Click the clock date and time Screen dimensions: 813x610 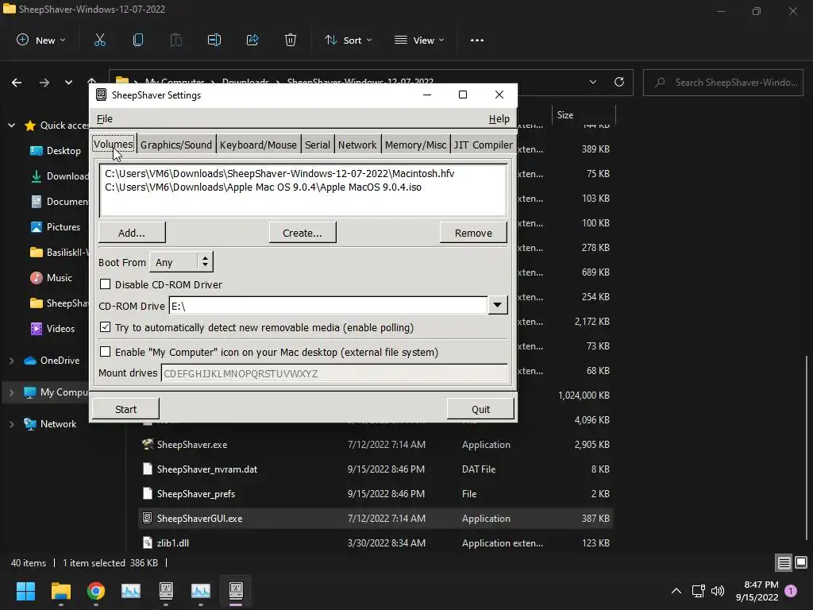coord(757,591)
